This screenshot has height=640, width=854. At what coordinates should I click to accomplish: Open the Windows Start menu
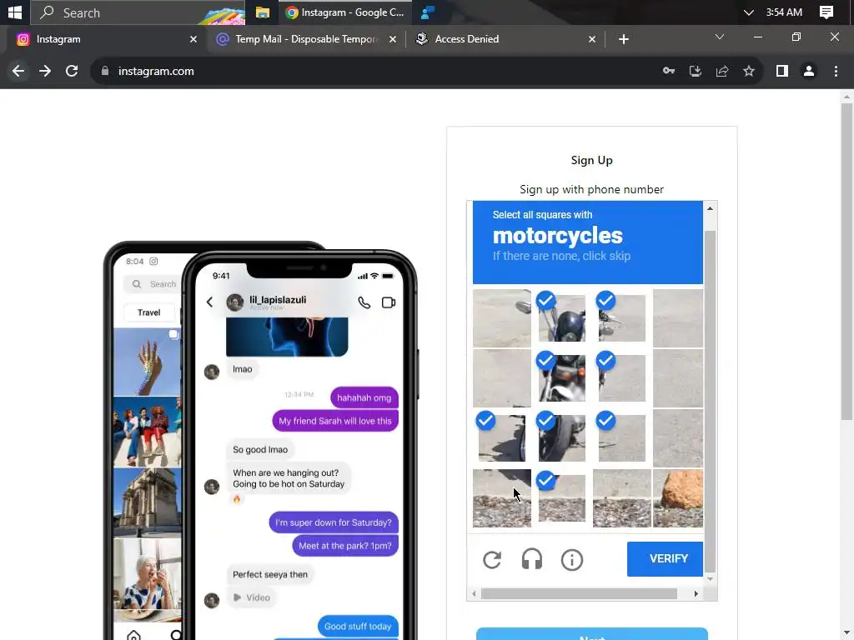click(x=15, y=12)
